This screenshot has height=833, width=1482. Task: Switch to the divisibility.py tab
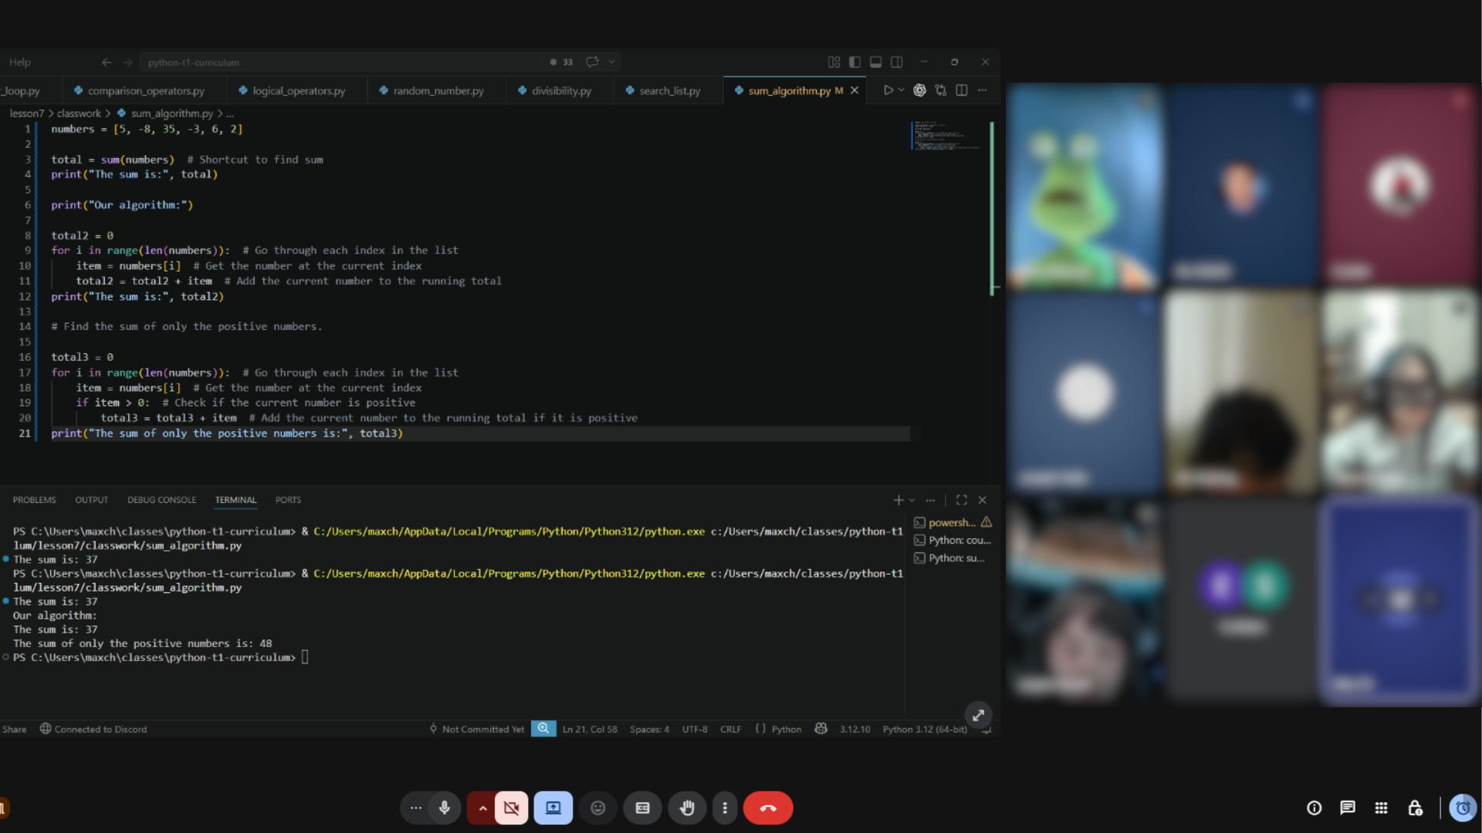561,90
